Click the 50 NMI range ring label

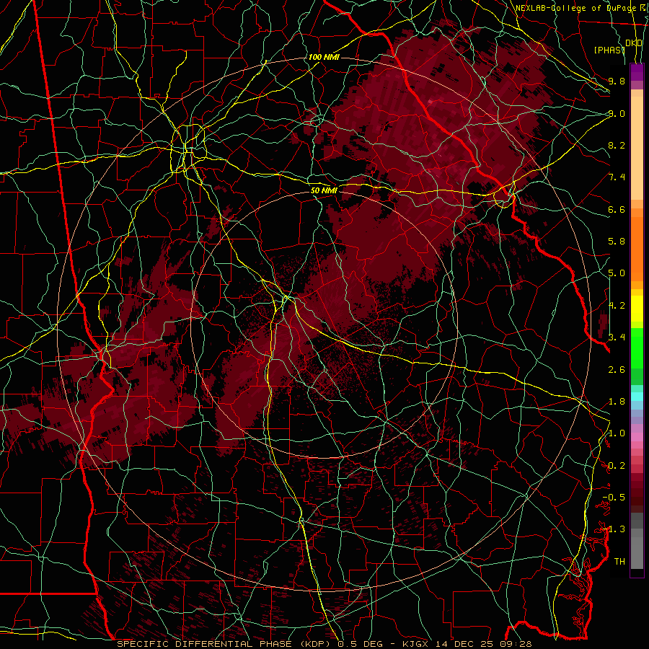coord(324,190)
